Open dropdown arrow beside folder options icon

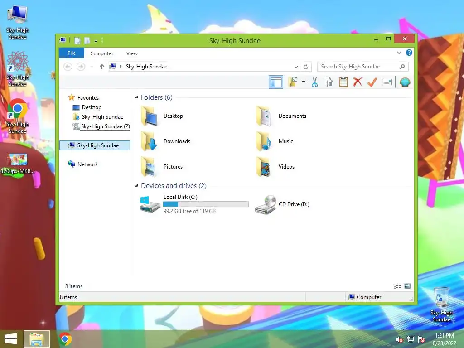304,82
